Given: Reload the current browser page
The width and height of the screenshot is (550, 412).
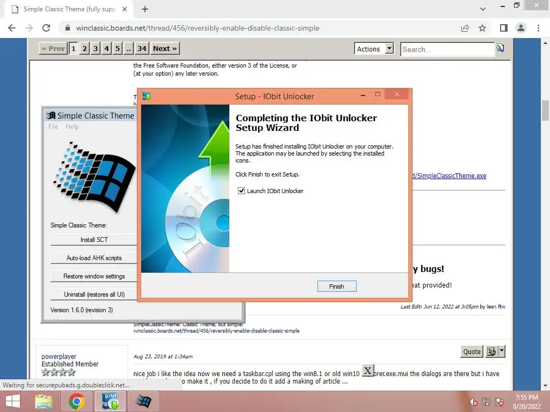Looking at the screenshot, I should pyautogui.click(x=46, y=28).
